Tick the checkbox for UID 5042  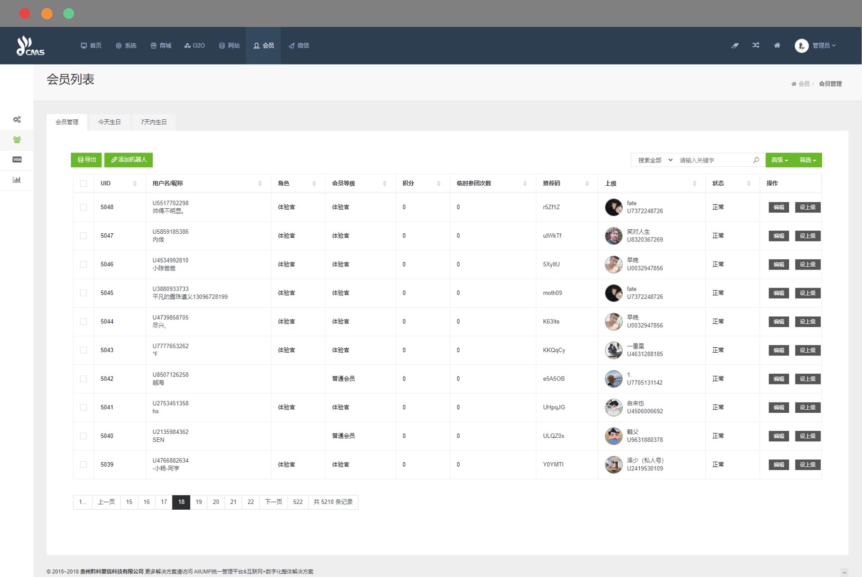coord(84,379)
